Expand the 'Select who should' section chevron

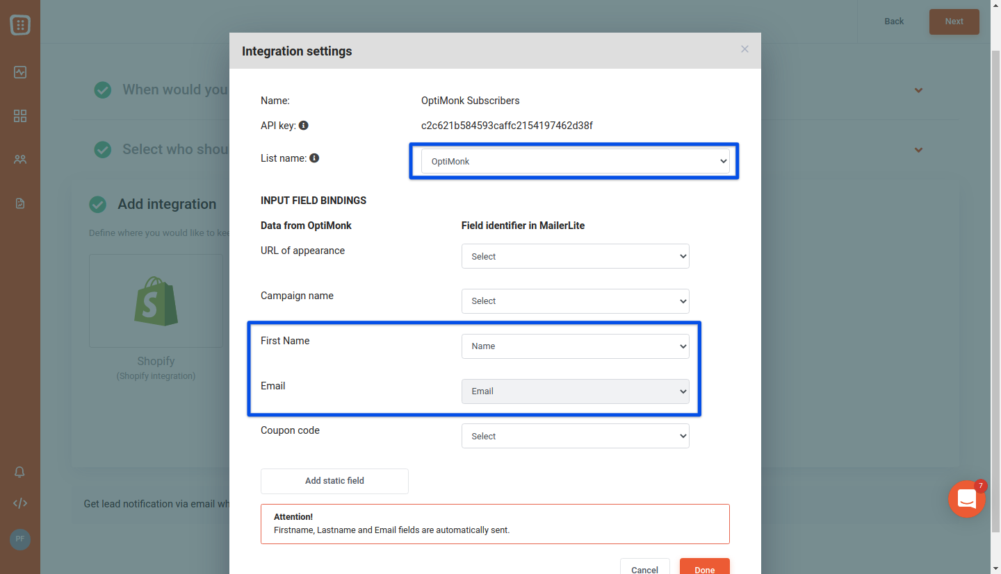(918, 150)
